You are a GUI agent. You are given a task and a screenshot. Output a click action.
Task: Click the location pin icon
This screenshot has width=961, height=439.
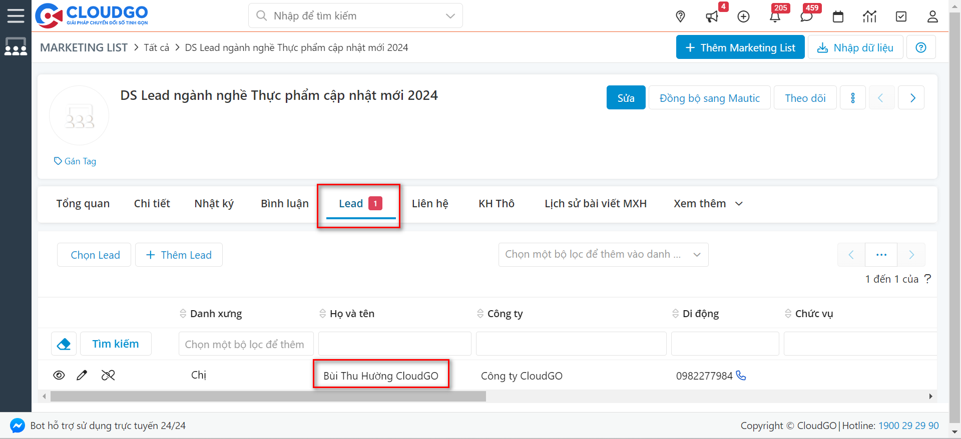[680, 16]
